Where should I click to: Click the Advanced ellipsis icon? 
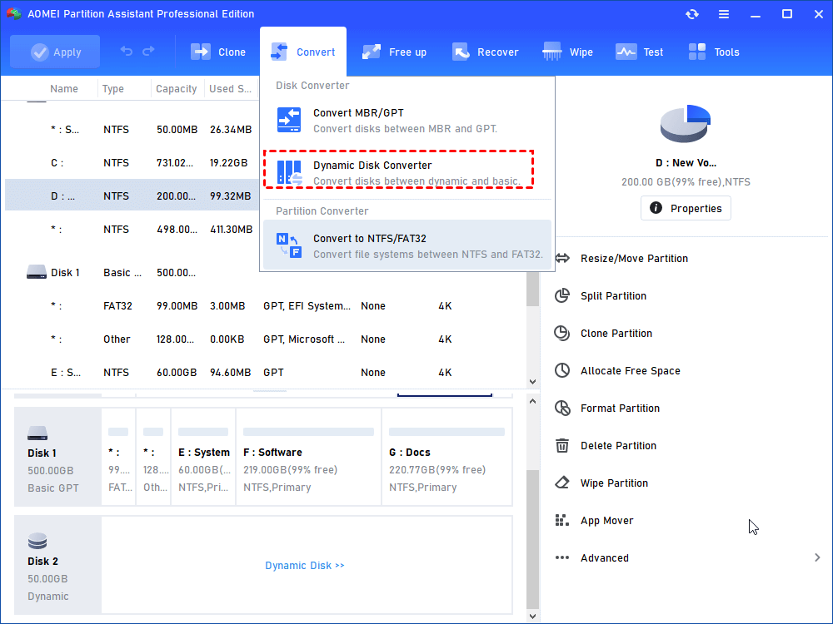pos(562,557)
